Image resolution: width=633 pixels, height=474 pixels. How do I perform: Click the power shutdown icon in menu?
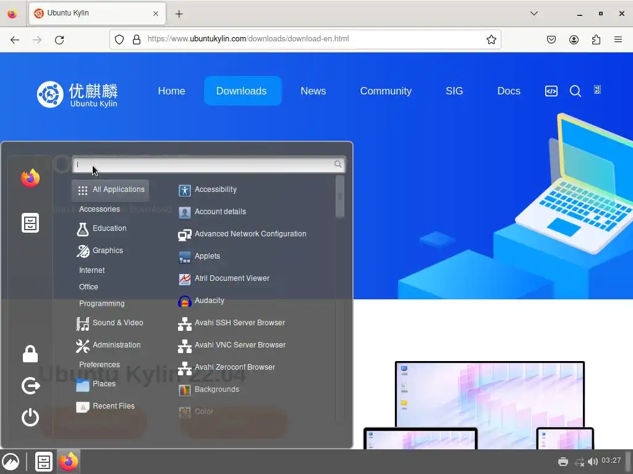point(30,417)
